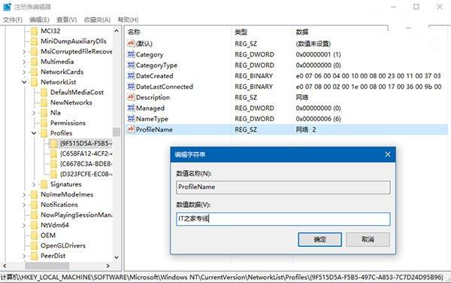Image resolution: width=451 pixels, height=283 pixels.
Task: Click the DWORD icon beside Category
Action: (x=131, y=54)
